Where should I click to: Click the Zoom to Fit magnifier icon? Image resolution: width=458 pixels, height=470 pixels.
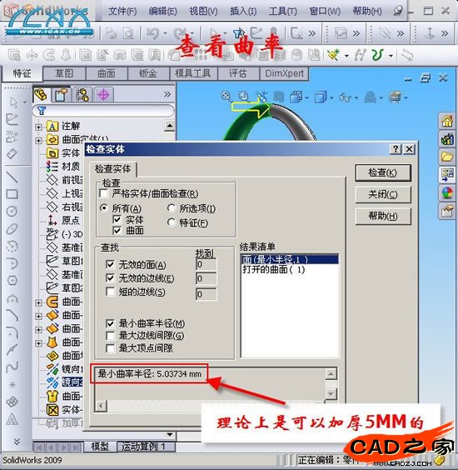(x=227, y=97)
